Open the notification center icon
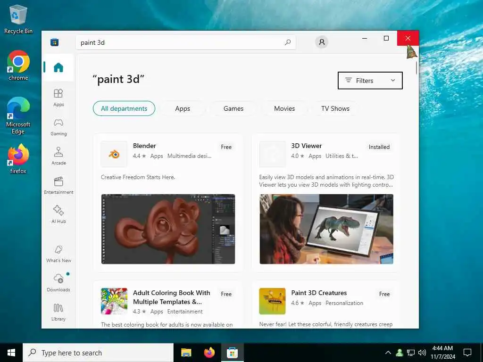Screen dimensions: 483x362 point(467,353)
